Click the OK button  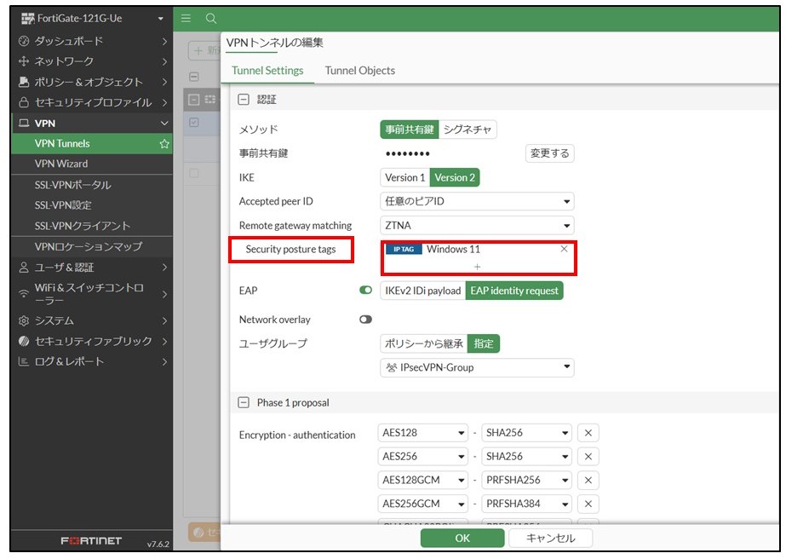click(x=462, y=538)
